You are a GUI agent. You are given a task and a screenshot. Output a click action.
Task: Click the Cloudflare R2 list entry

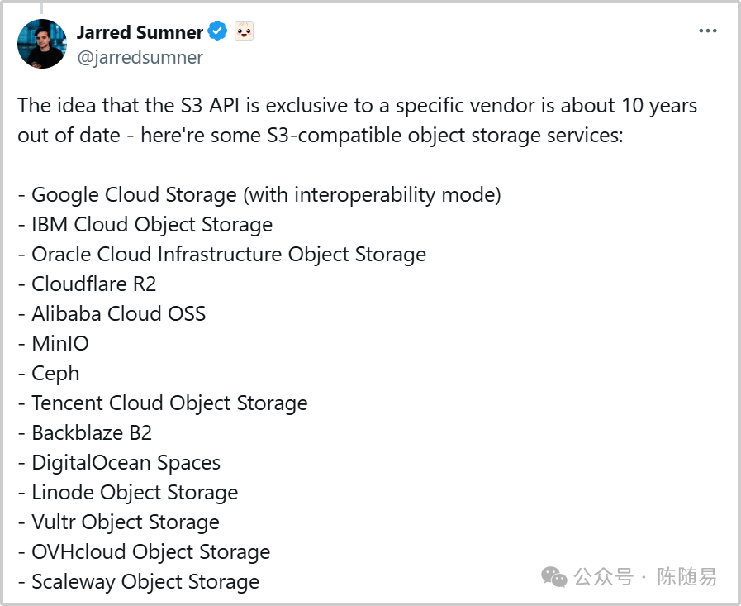87,284
